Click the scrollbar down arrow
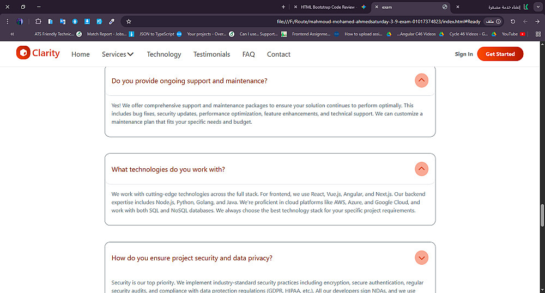The image size is (545, 293). click(542, 290)
